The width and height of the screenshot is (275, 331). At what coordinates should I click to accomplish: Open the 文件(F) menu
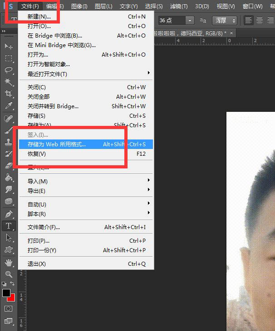30,6
